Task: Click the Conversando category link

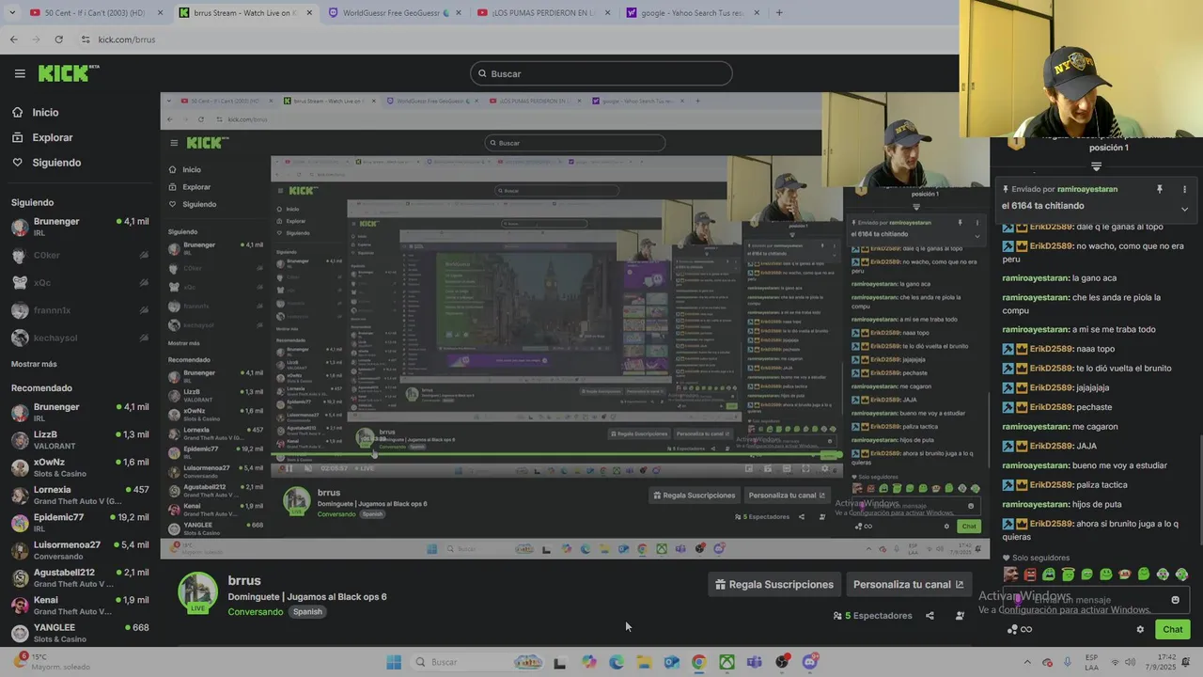Action: click(x=255, y=612)
